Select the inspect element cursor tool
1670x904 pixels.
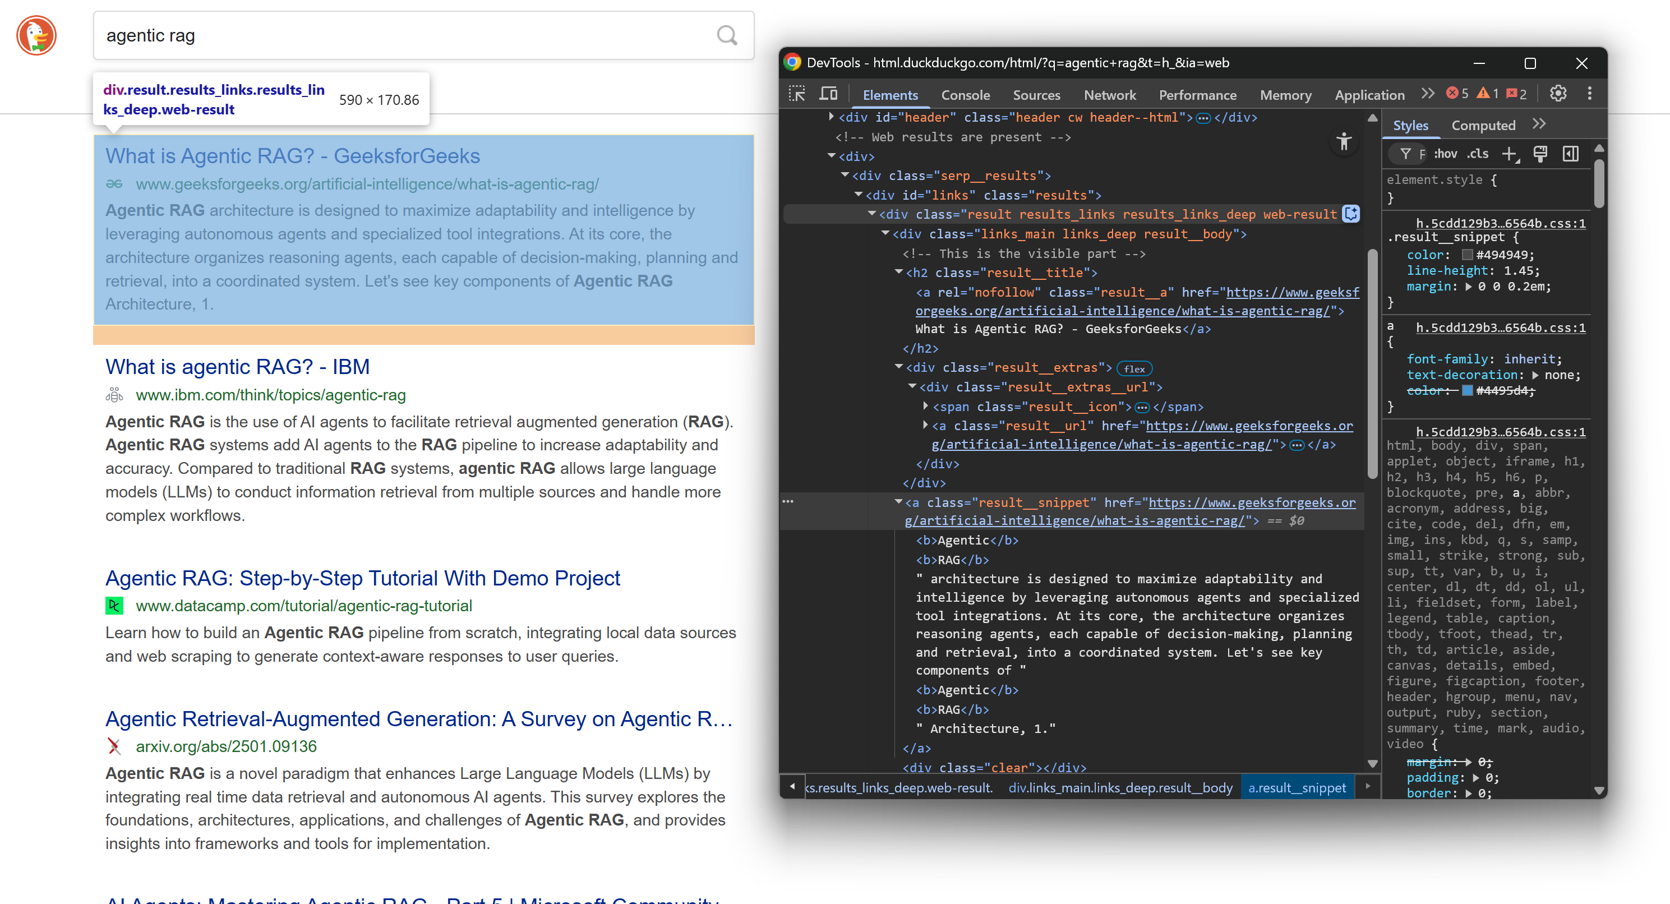(797, 93)
